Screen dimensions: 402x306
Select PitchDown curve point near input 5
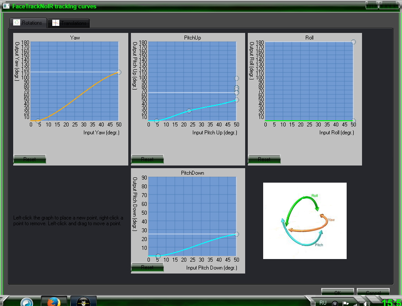coord(158,256)
